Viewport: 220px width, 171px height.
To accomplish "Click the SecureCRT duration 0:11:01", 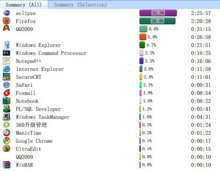I will click(x=201, y=77).
